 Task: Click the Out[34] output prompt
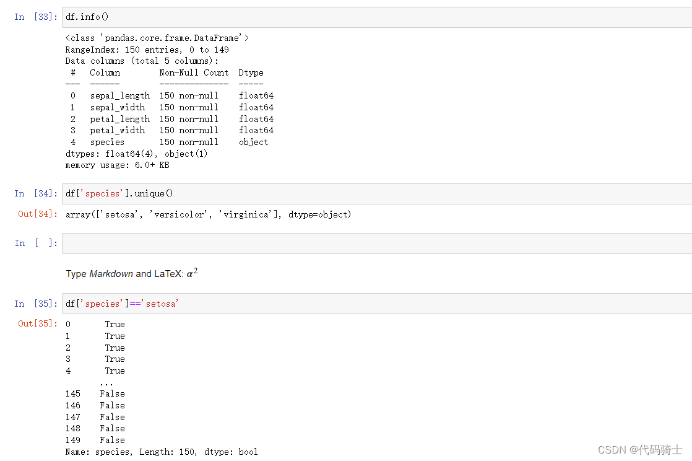coord(38,214)
